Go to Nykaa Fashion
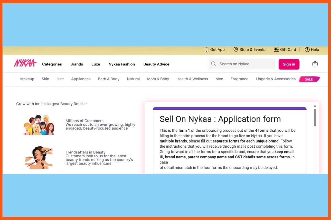This screenshot has width=331, height=220. pos(122,64)
